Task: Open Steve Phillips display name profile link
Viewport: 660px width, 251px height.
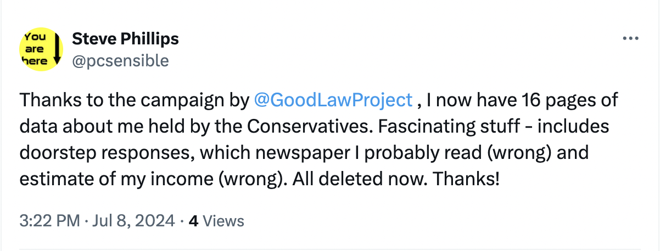Action: (x=125, y=39)
